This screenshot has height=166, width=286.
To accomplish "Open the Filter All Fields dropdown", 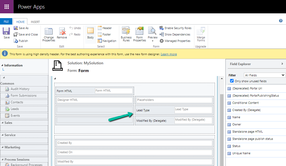I will click(x=265, y=75).
